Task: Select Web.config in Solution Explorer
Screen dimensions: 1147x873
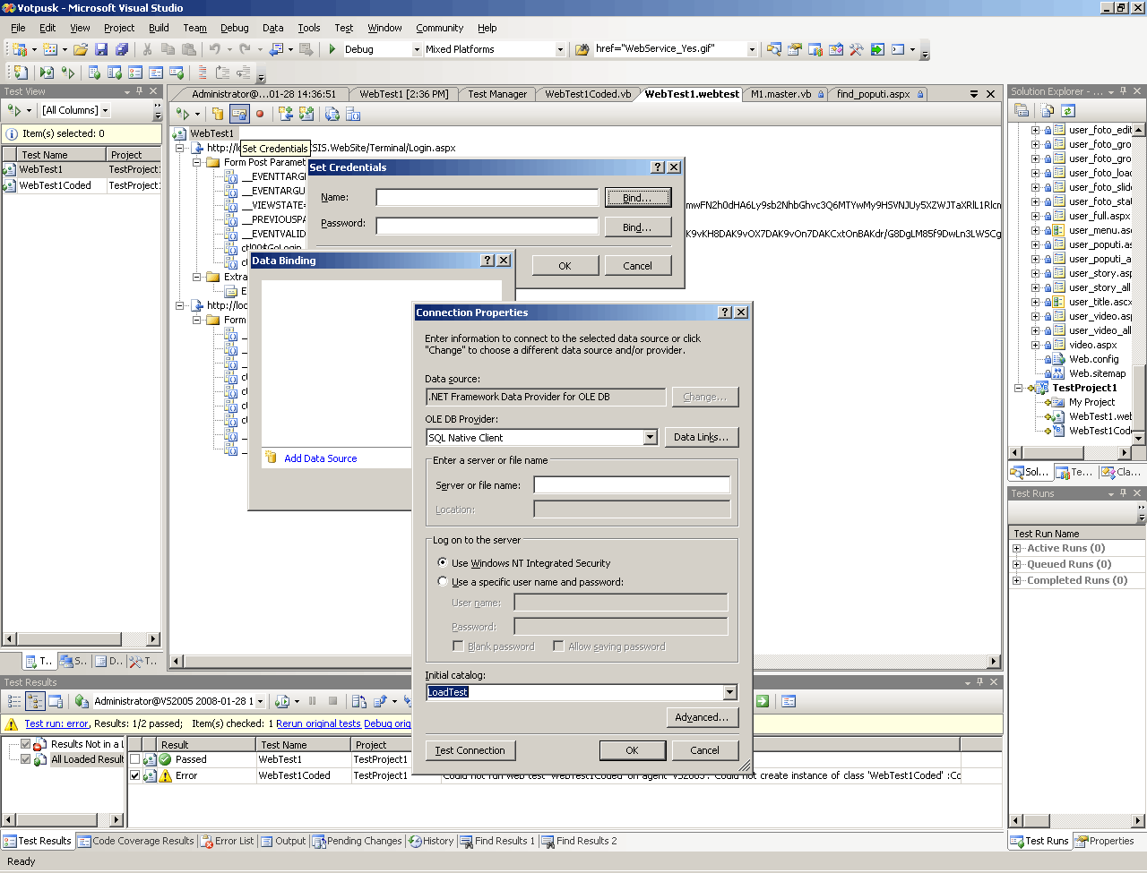Action: [x=1093, y=359]
